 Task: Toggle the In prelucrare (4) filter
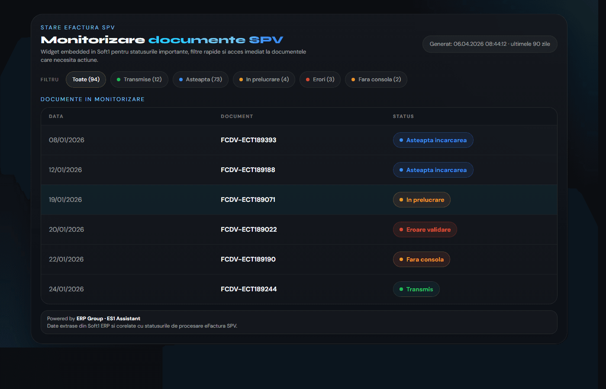coord(264,80)
